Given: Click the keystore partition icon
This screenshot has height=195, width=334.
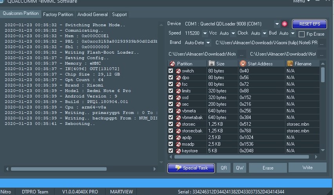Looking at the screenshot, I should [178, 151].
